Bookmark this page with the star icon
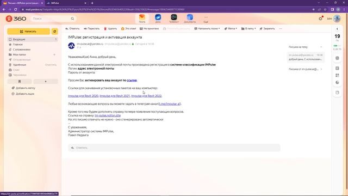 (325, 10)
